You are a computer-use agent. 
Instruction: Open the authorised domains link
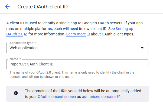[x=99, y=97]
